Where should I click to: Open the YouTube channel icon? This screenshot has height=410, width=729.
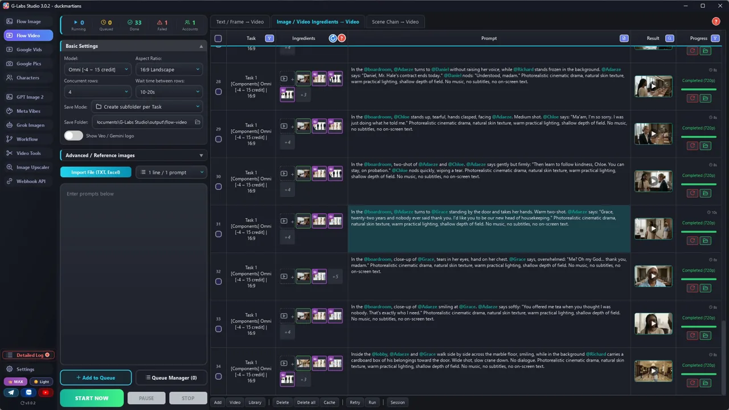point(46,392)
